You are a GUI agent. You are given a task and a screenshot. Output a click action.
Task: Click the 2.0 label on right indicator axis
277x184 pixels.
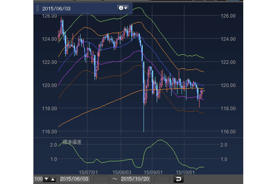(x=224, y=145)
